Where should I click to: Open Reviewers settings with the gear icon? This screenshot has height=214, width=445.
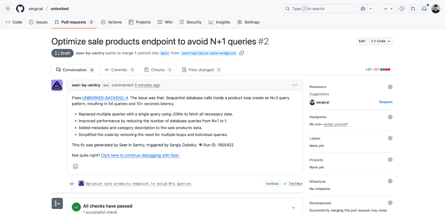[x=390, y=87]
